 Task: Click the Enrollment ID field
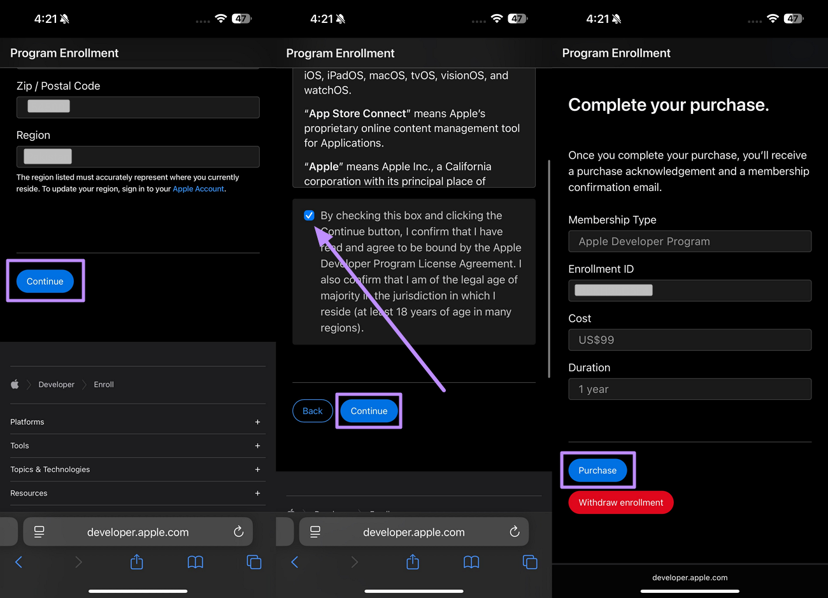(690, 290)
